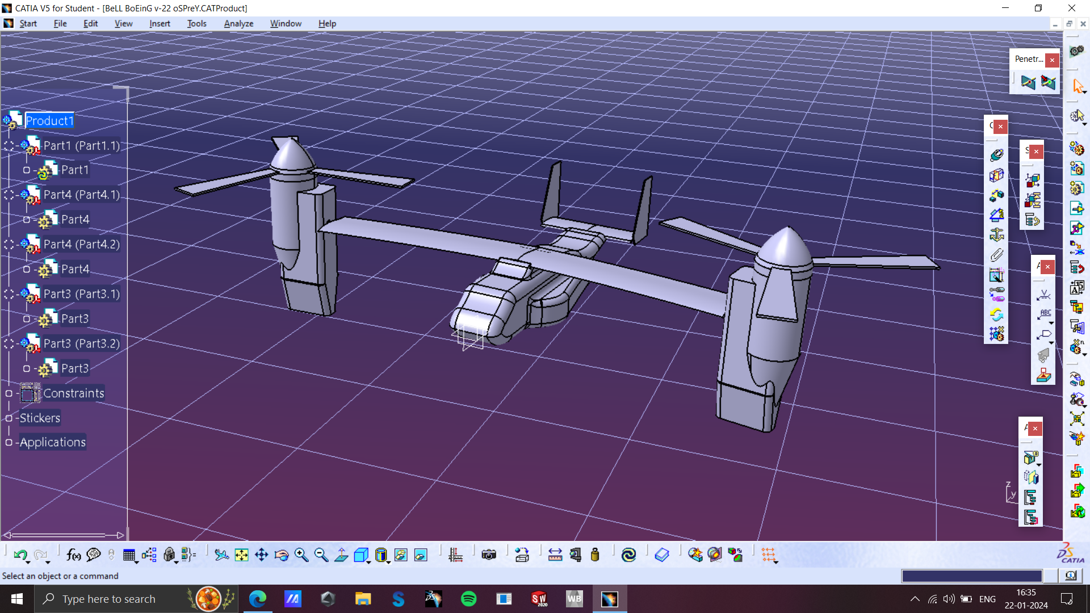Screen dimensions: 1090x613
Task: Open the Analyze menu
Action: click(x=238, y=23)
